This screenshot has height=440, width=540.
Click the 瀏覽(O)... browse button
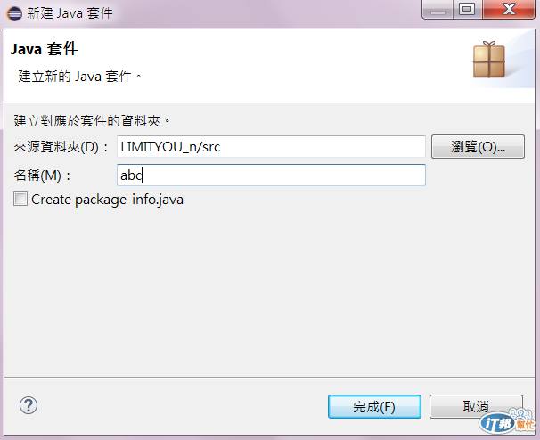click(x=478, y=147)
